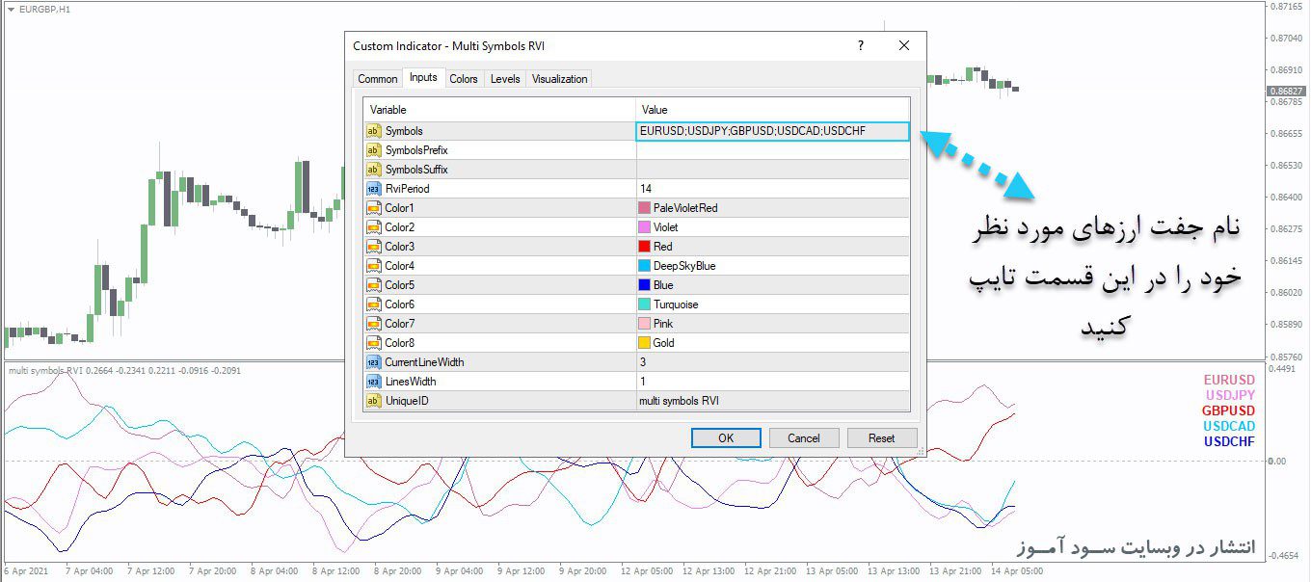Image resolution: width=1311 pixels, height=582 pixels.
Task: Click the UniqueID row icon
Action: click(373, 401)
